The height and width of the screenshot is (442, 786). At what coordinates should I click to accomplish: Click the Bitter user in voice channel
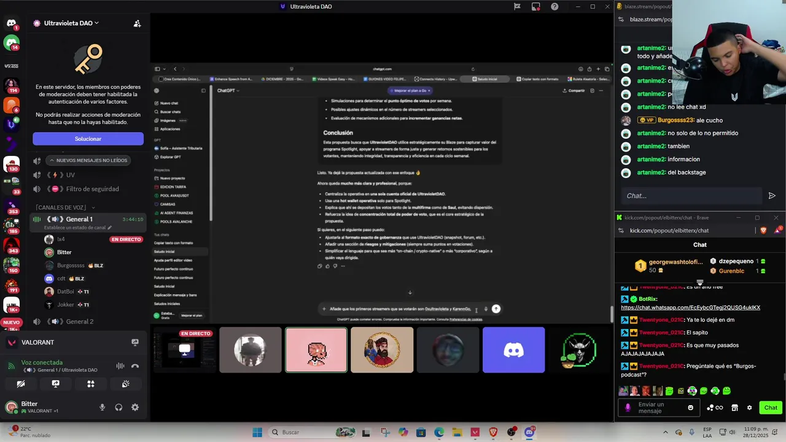64,252
